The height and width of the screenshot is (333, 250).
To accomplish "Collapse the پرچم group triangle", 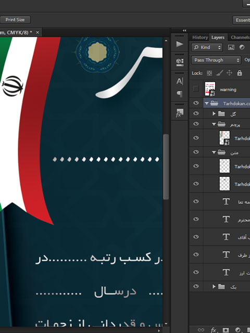I will (214, 124).
